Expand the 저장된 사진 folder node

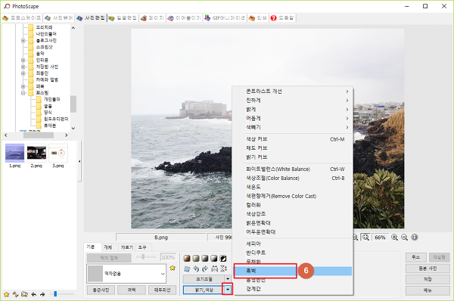click(23, 67)
